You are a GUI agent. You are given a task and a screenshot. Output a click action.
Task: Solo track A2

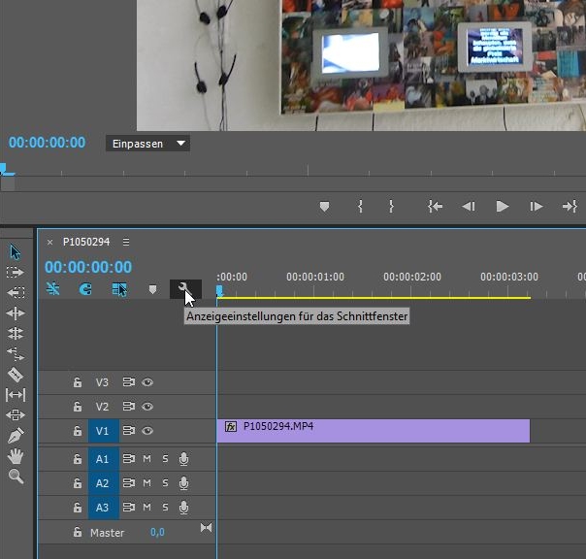click(165, 483)
